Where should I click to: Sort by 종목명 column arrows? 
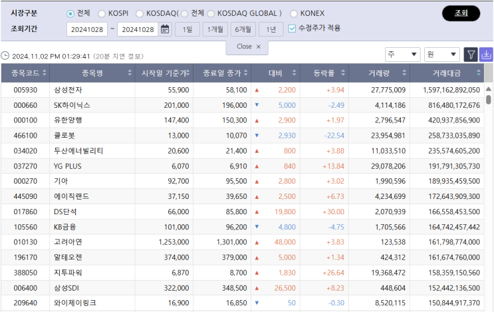click(x=130, y=73)
